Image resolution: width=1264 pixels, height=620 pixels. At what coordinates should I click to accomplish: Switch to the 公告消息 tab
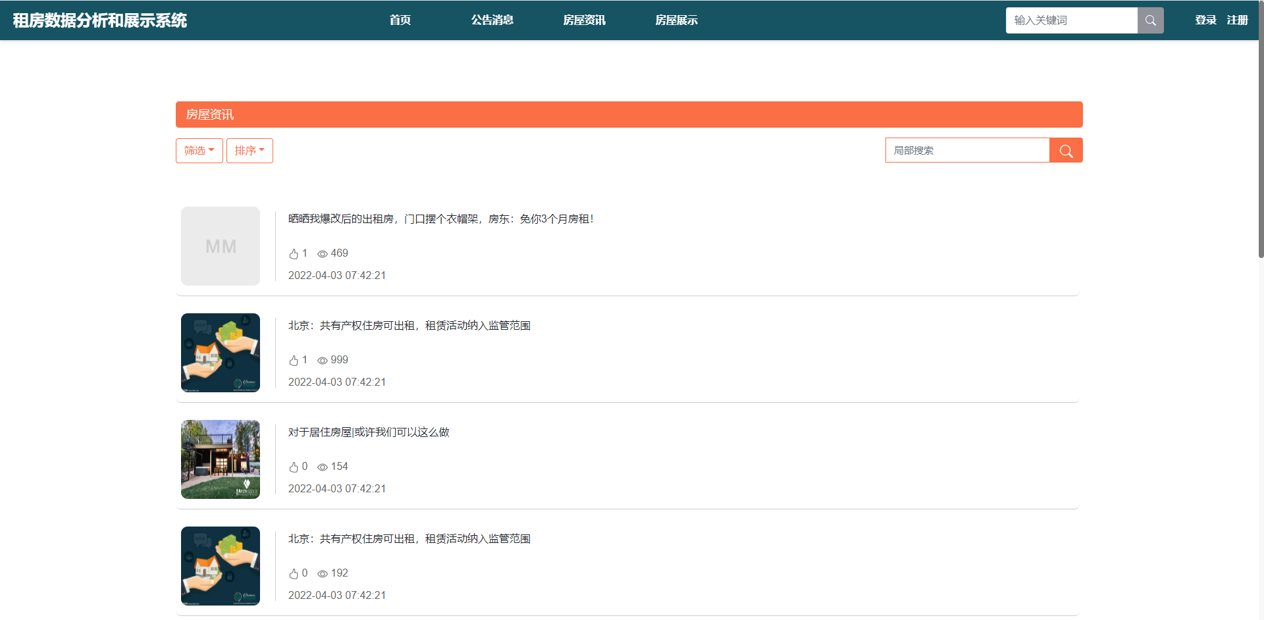492,20
